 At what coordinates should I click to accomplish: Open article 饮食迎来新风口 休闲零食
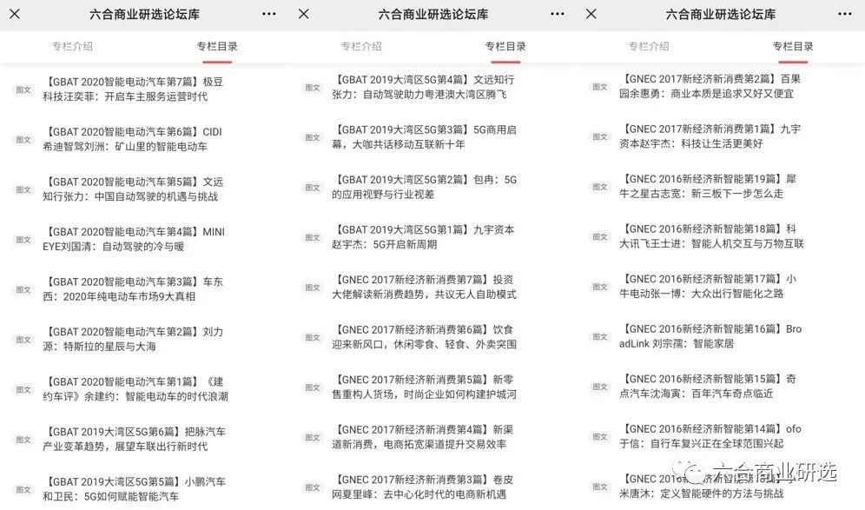click(x=424, y=337)
